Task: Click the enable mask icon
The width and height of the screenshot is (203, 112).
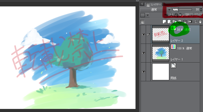Action: 189,15
